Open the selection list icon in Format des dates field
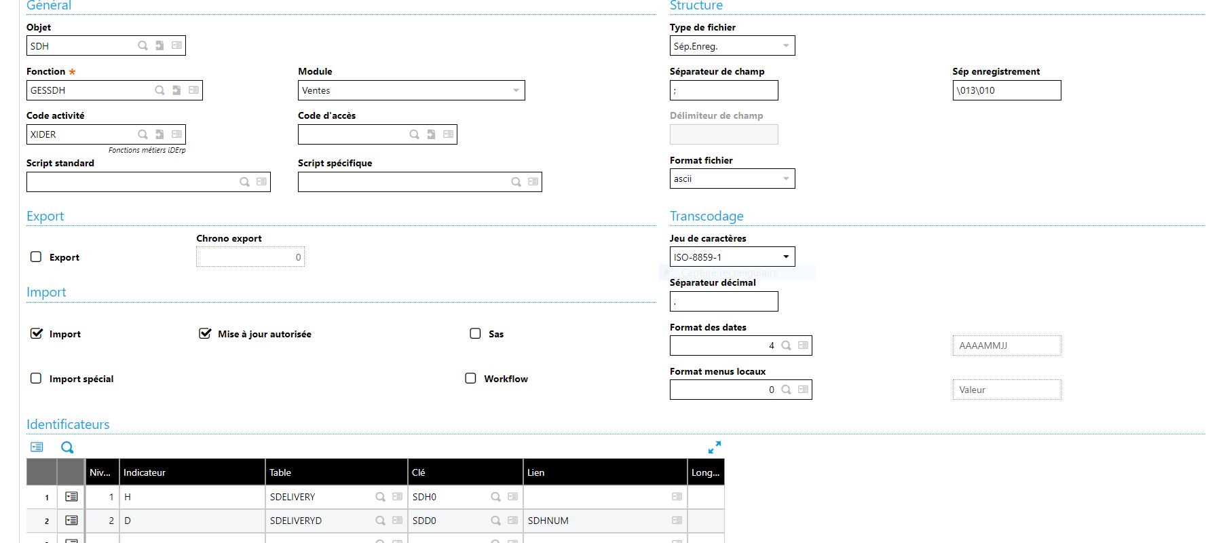The height and width of the screenshot is (543, 1206). pos(803,345)
